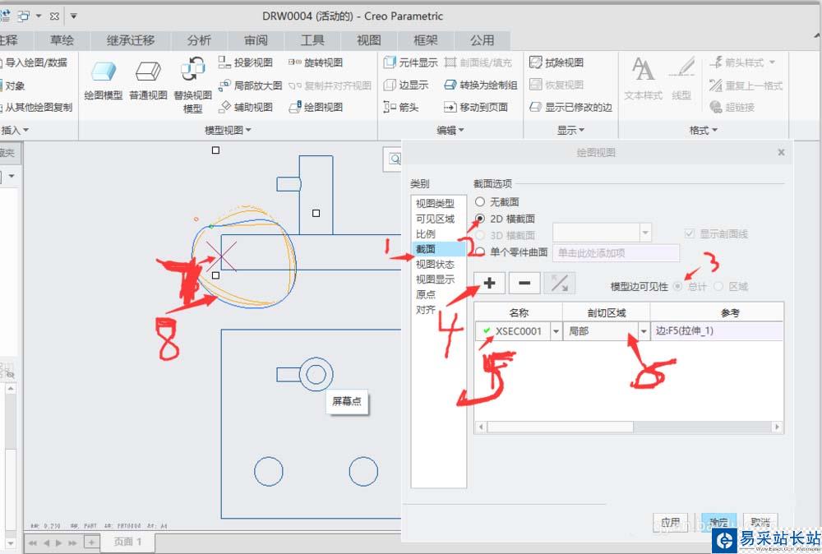Open the 边显示 edge display tool
Viewport: 822px width, 554px height.
[406, 85]
